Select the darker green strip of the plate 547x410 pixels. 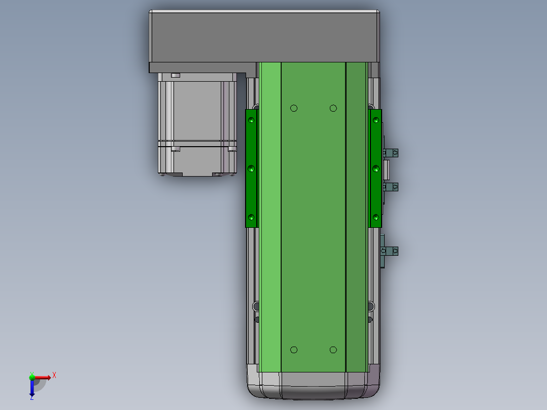click(x=356, y=217)
